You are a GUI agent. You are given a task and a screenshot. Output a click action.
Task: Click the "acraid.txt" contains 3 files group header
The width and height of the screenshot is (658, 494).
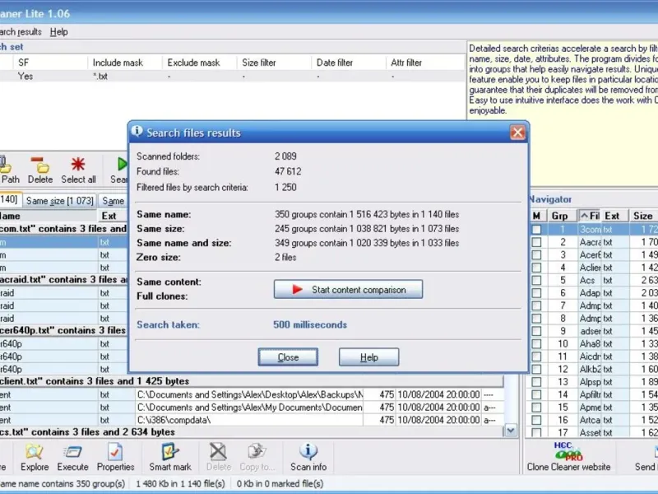point(64,279)
